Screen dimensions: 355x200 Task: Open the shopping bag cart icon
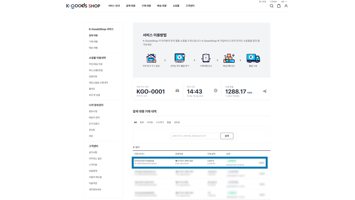[279, 6]
